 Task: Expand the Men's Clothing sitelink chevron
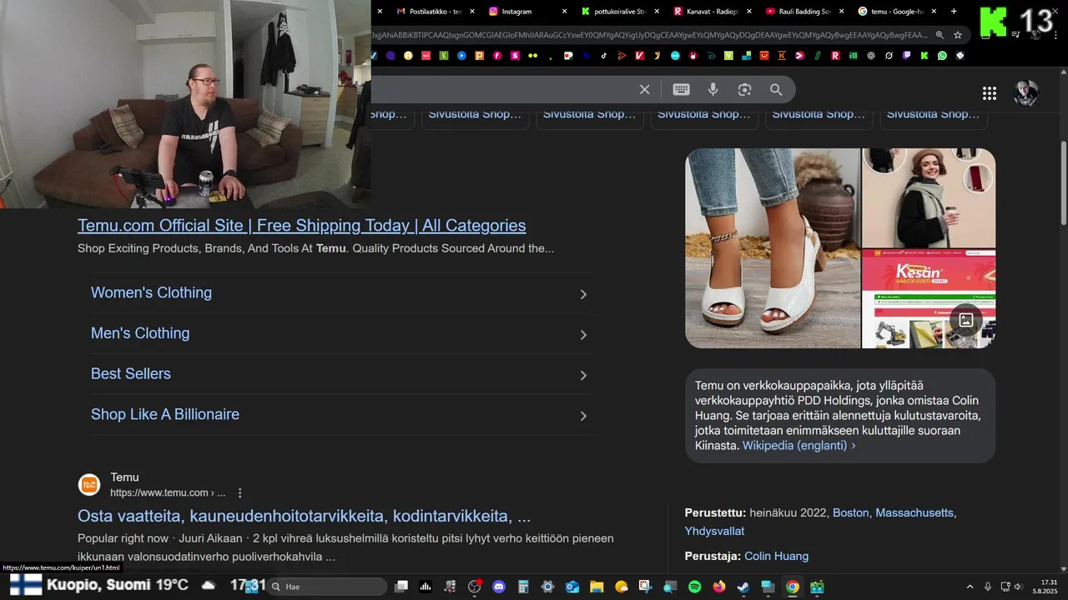click(583, 335)
